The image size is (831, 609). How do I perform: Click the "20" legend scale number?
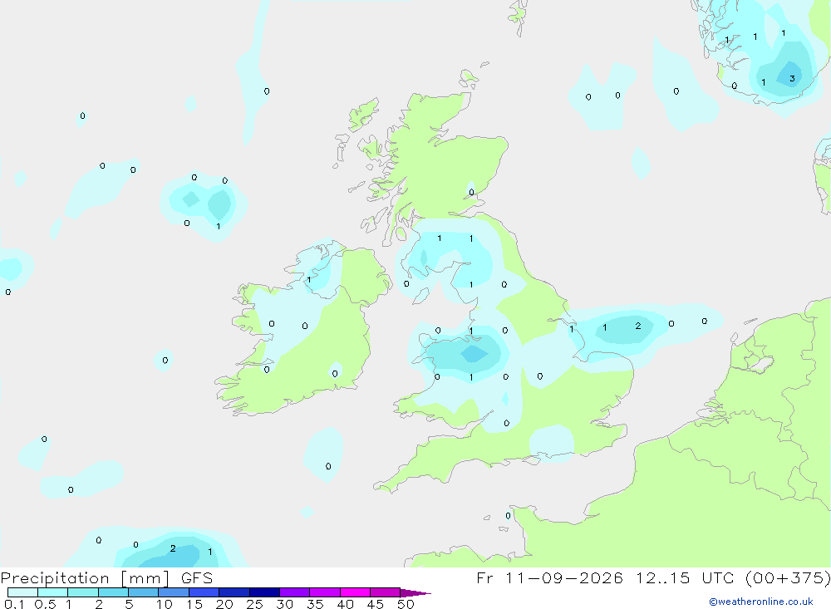coord(224,604)
